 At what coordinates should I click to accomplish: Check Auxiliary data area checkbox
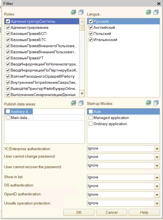(x=8, y=111)
